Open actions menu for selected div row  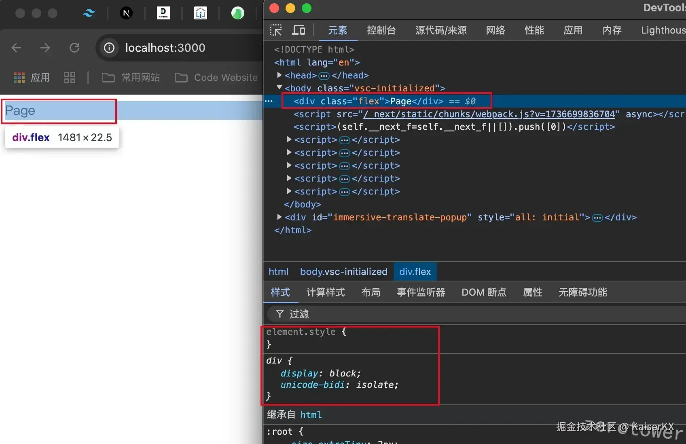[269, 101]
